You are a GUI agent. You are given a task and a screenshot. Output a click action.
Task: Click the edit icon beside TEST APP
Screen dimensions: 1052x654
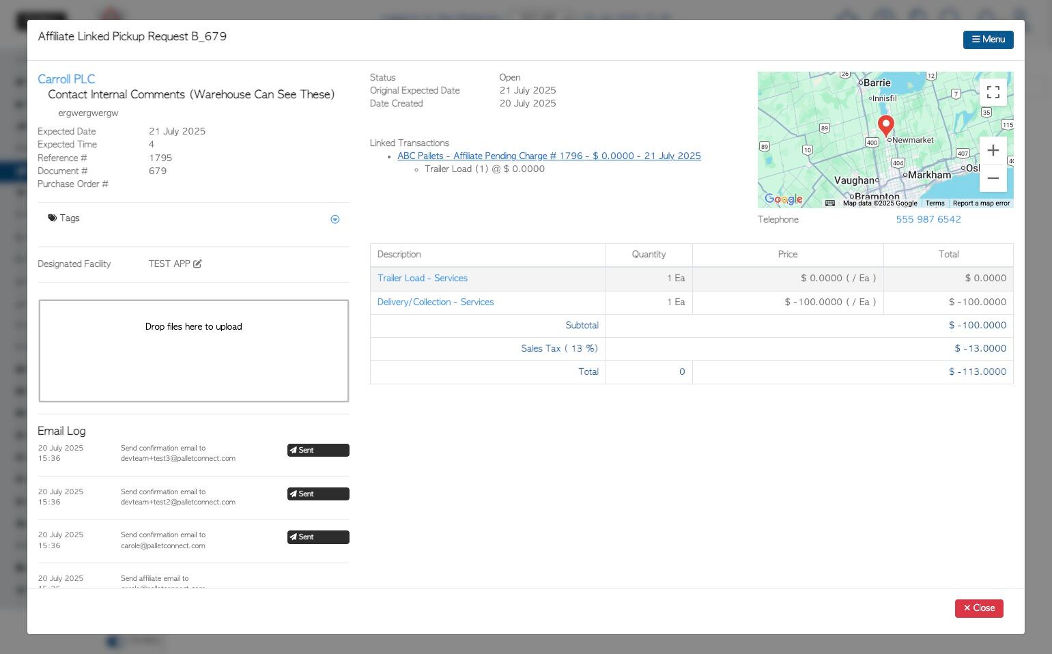197,264
